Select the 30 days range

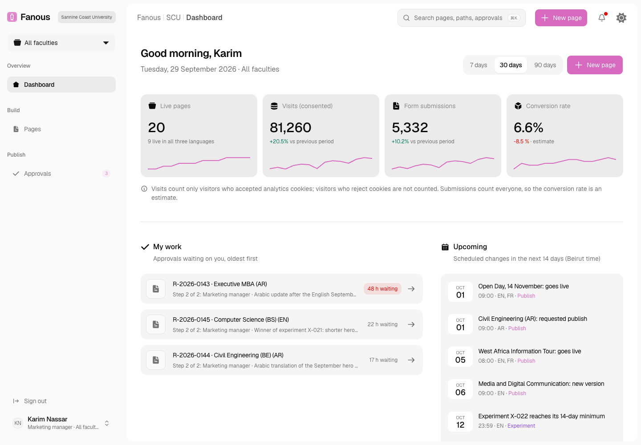point(511,65)
